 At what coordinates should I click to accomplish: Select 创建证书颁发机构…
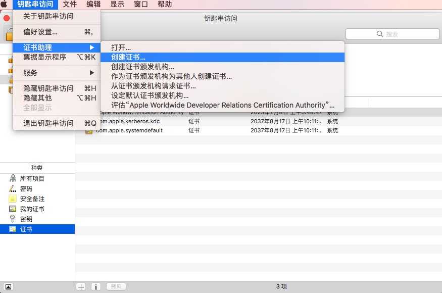222,67
